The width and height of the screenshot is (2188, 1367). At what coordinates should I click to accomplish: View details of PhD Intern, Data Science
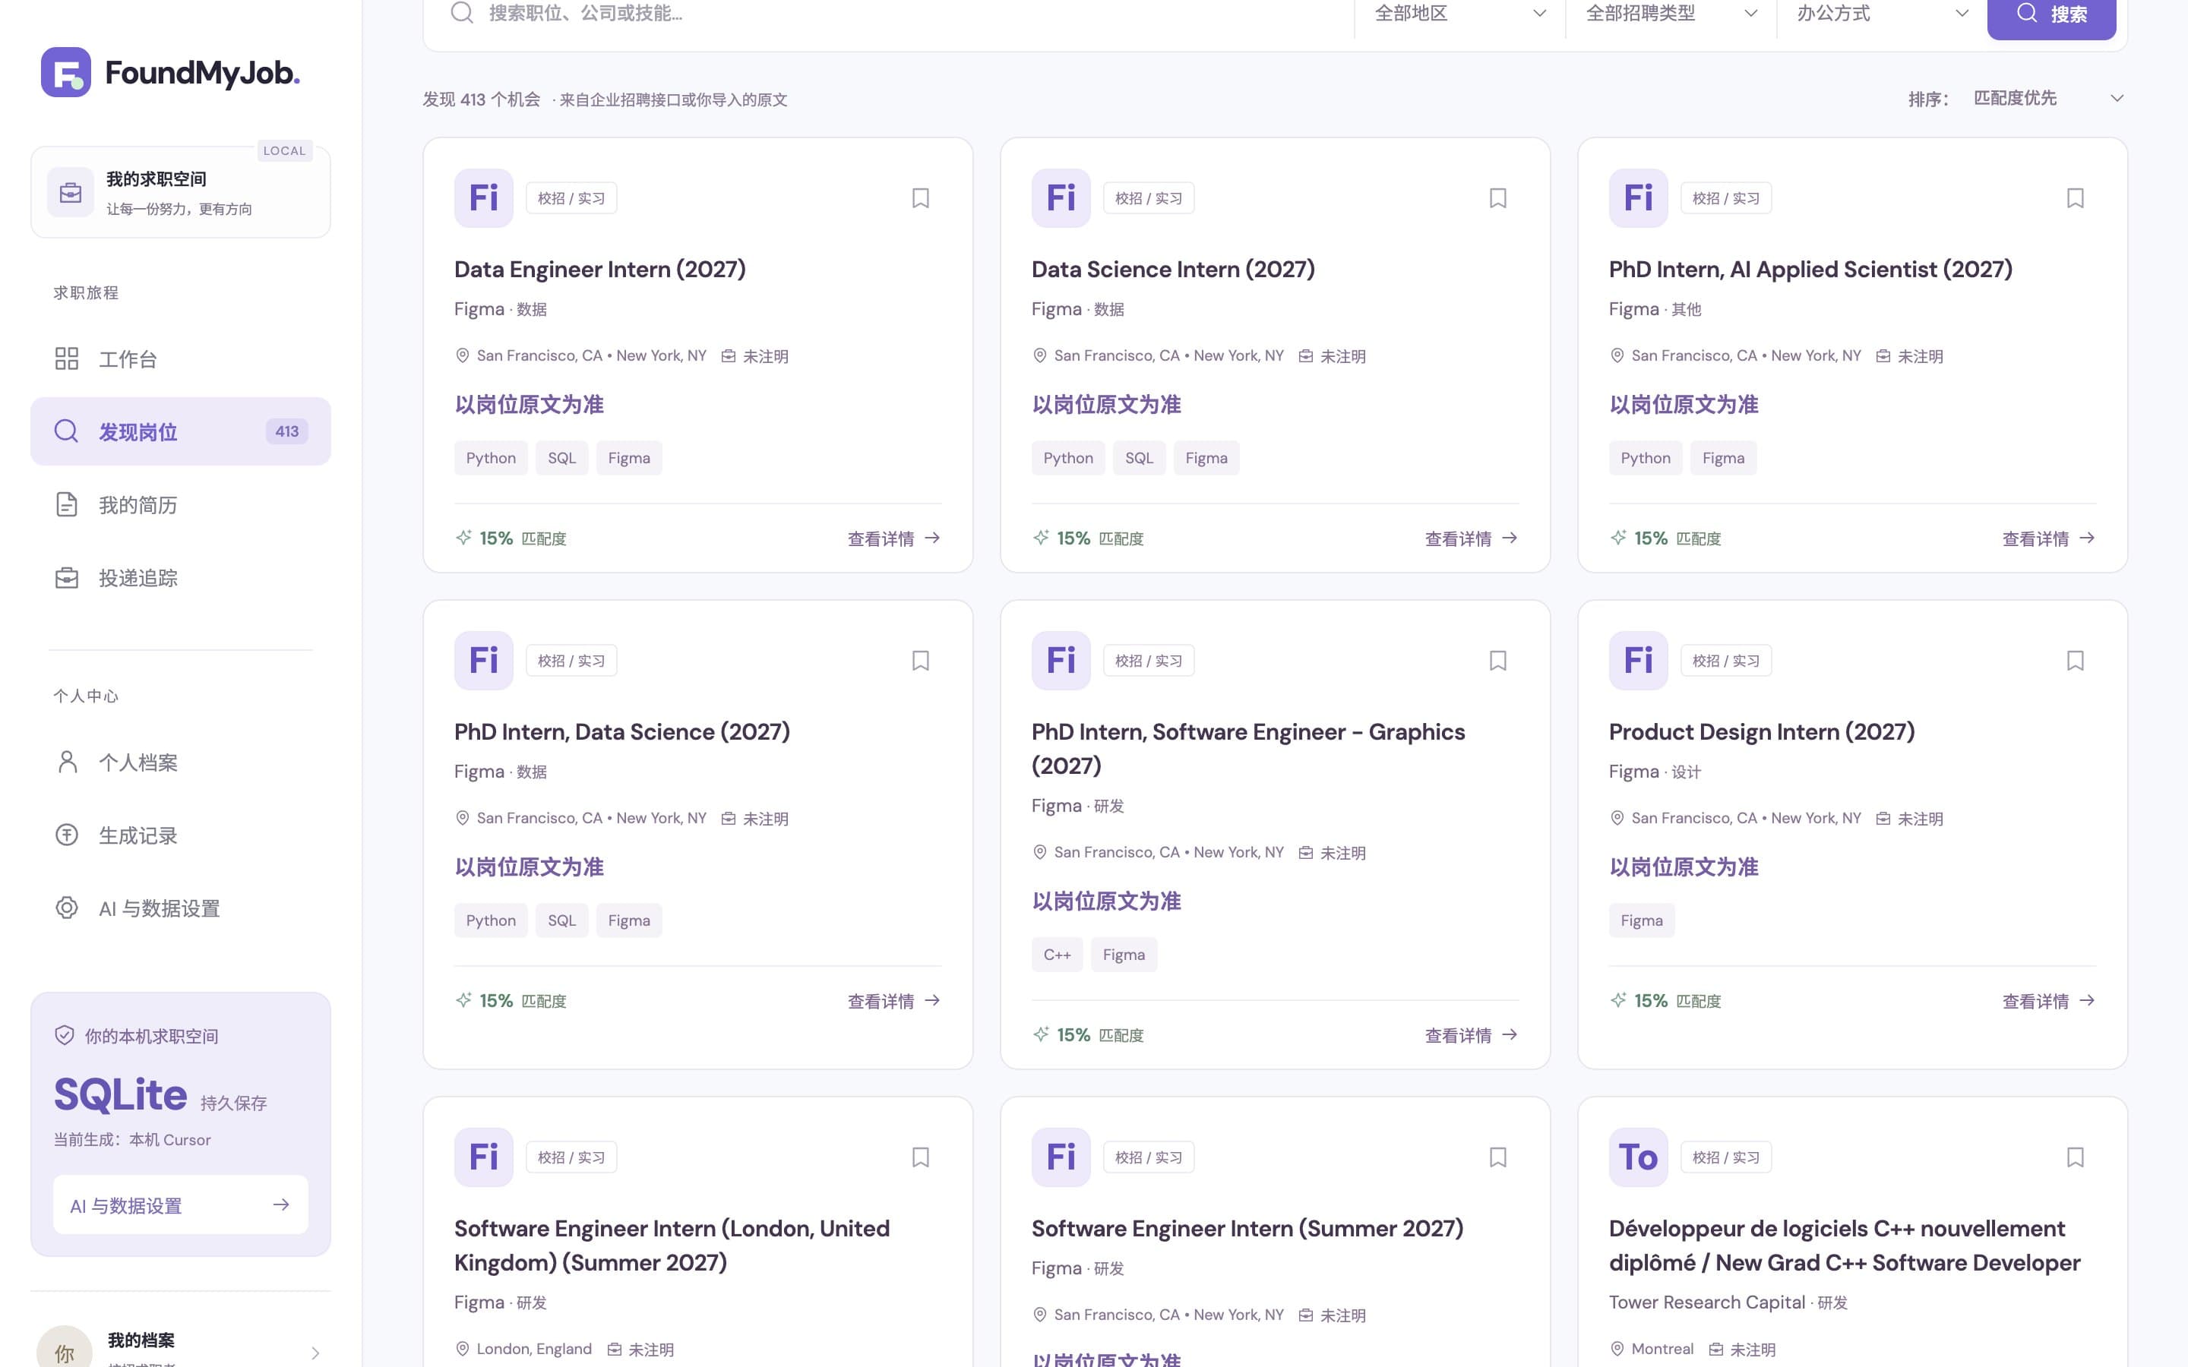click(894, 1001)
